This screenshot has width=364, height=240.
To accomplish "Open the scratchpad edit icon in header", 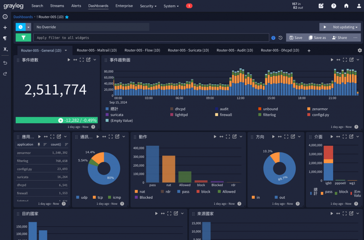I will click(321, 6).
